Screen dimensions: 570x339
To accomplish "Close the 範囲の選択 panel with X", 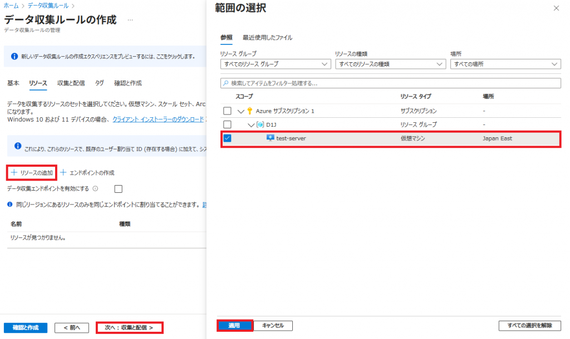I will point(556,8).
